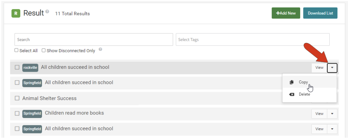Focus the Search input field

[93, 40]
